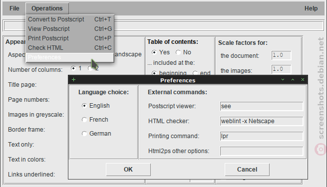Select German language radio button
The width and height of the screenshot is (327, 187).
(84, 134)
